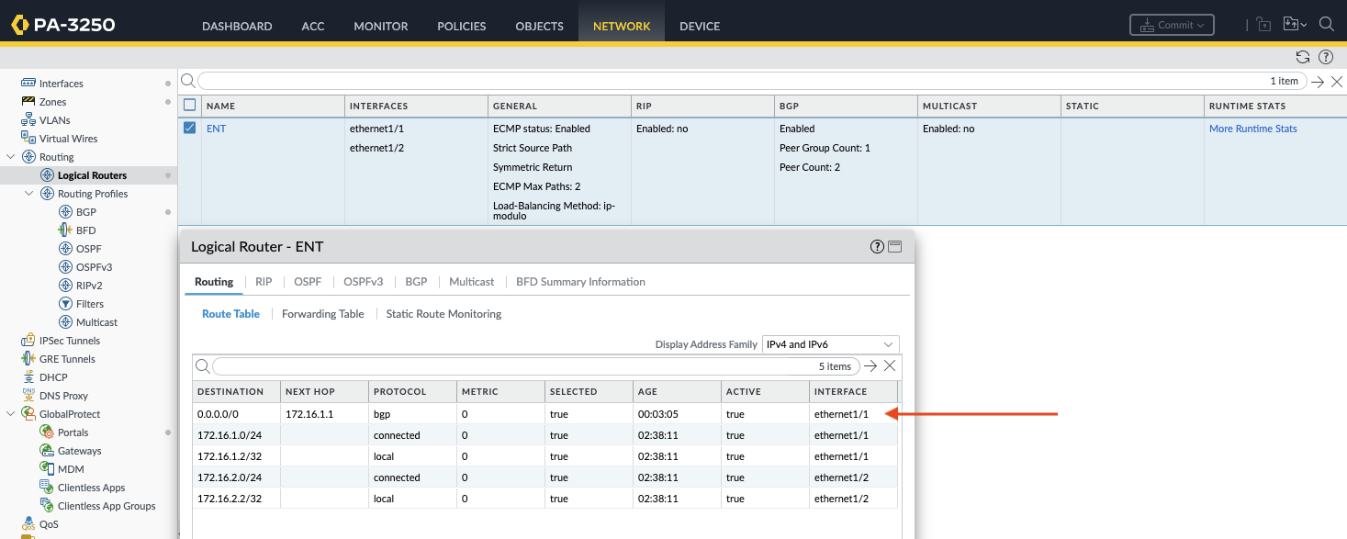Collapse the Routing tree node
This screenshot has height=539, width=1347.
11,157
